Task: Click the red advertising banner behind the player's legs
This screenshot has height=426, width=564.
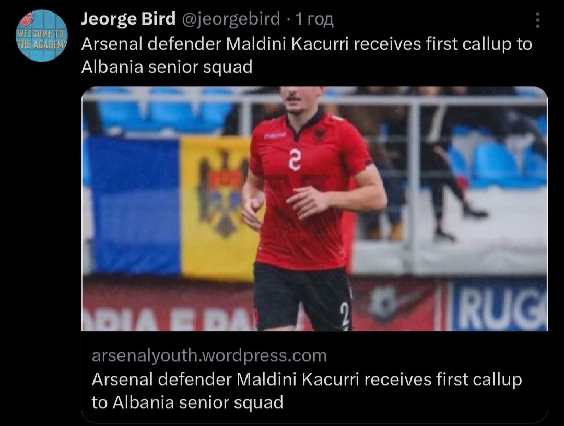Action: [397, 308]
